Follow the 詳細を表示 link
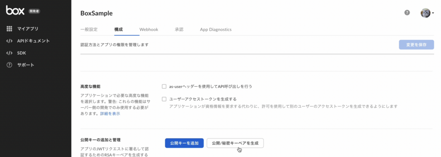The height and width of the screenshot is (157, 441). [x=110, y=114]
